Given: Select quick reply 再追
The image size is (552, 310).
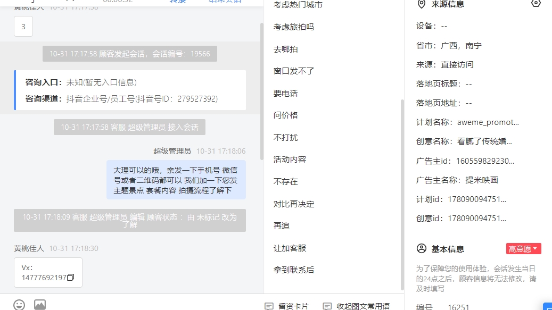Looking at the screenshot, I should (281, 226).
